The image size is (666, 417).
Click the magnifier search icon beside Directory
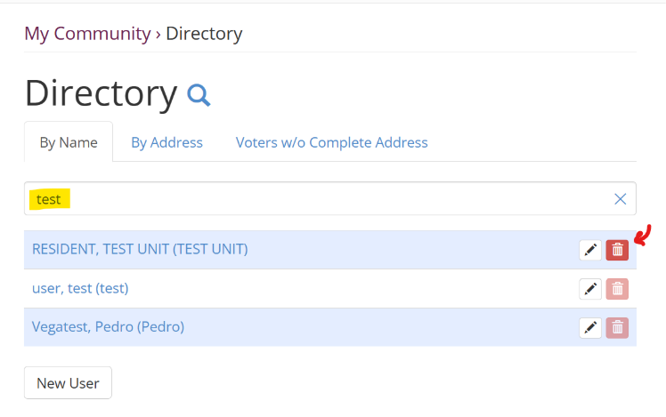point(199,94)
